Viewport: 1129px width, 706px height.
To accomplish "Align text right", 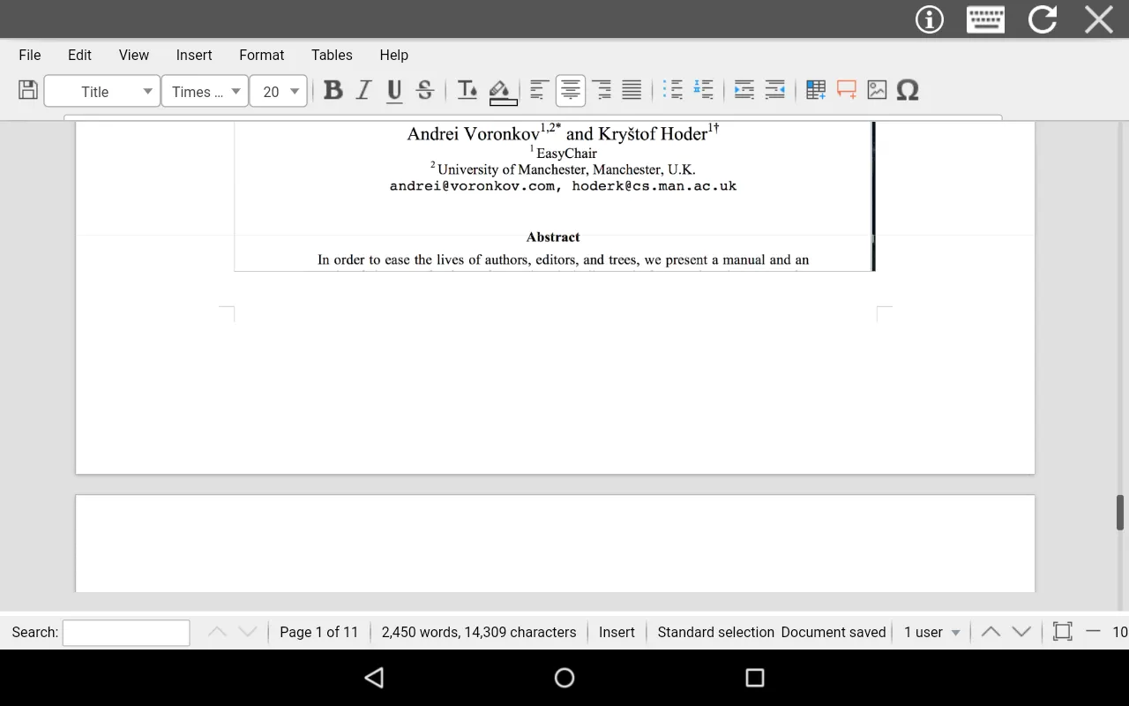I will [602, 90].
